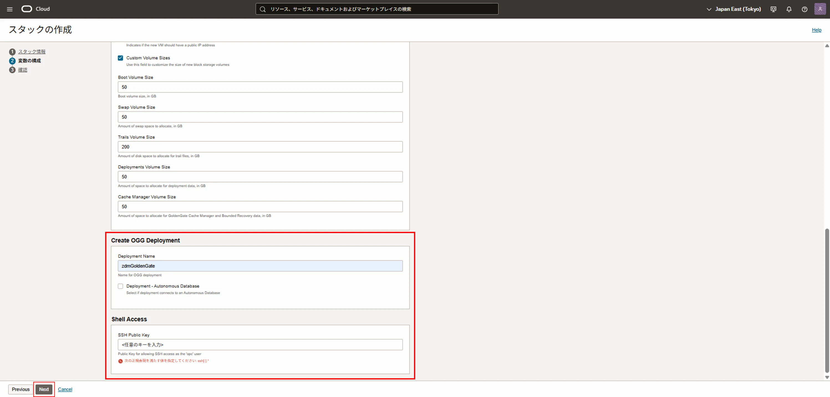Image resolution: width=830 pixels, height=397 pixels.
Task: Click the 'Name for OGG deployment' hint text
Action: point(139,275)
